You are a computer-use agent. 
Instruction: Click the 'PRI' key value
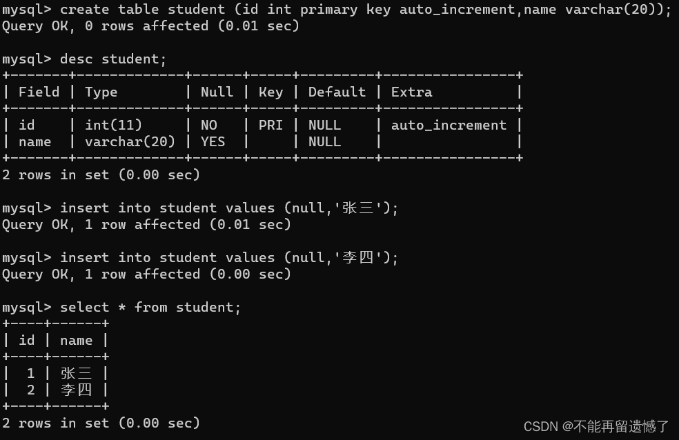click(270, 126)
